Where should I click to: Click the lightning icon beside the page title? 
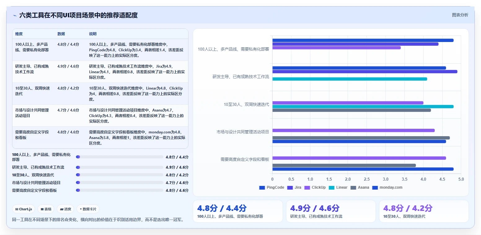point(15,15)
